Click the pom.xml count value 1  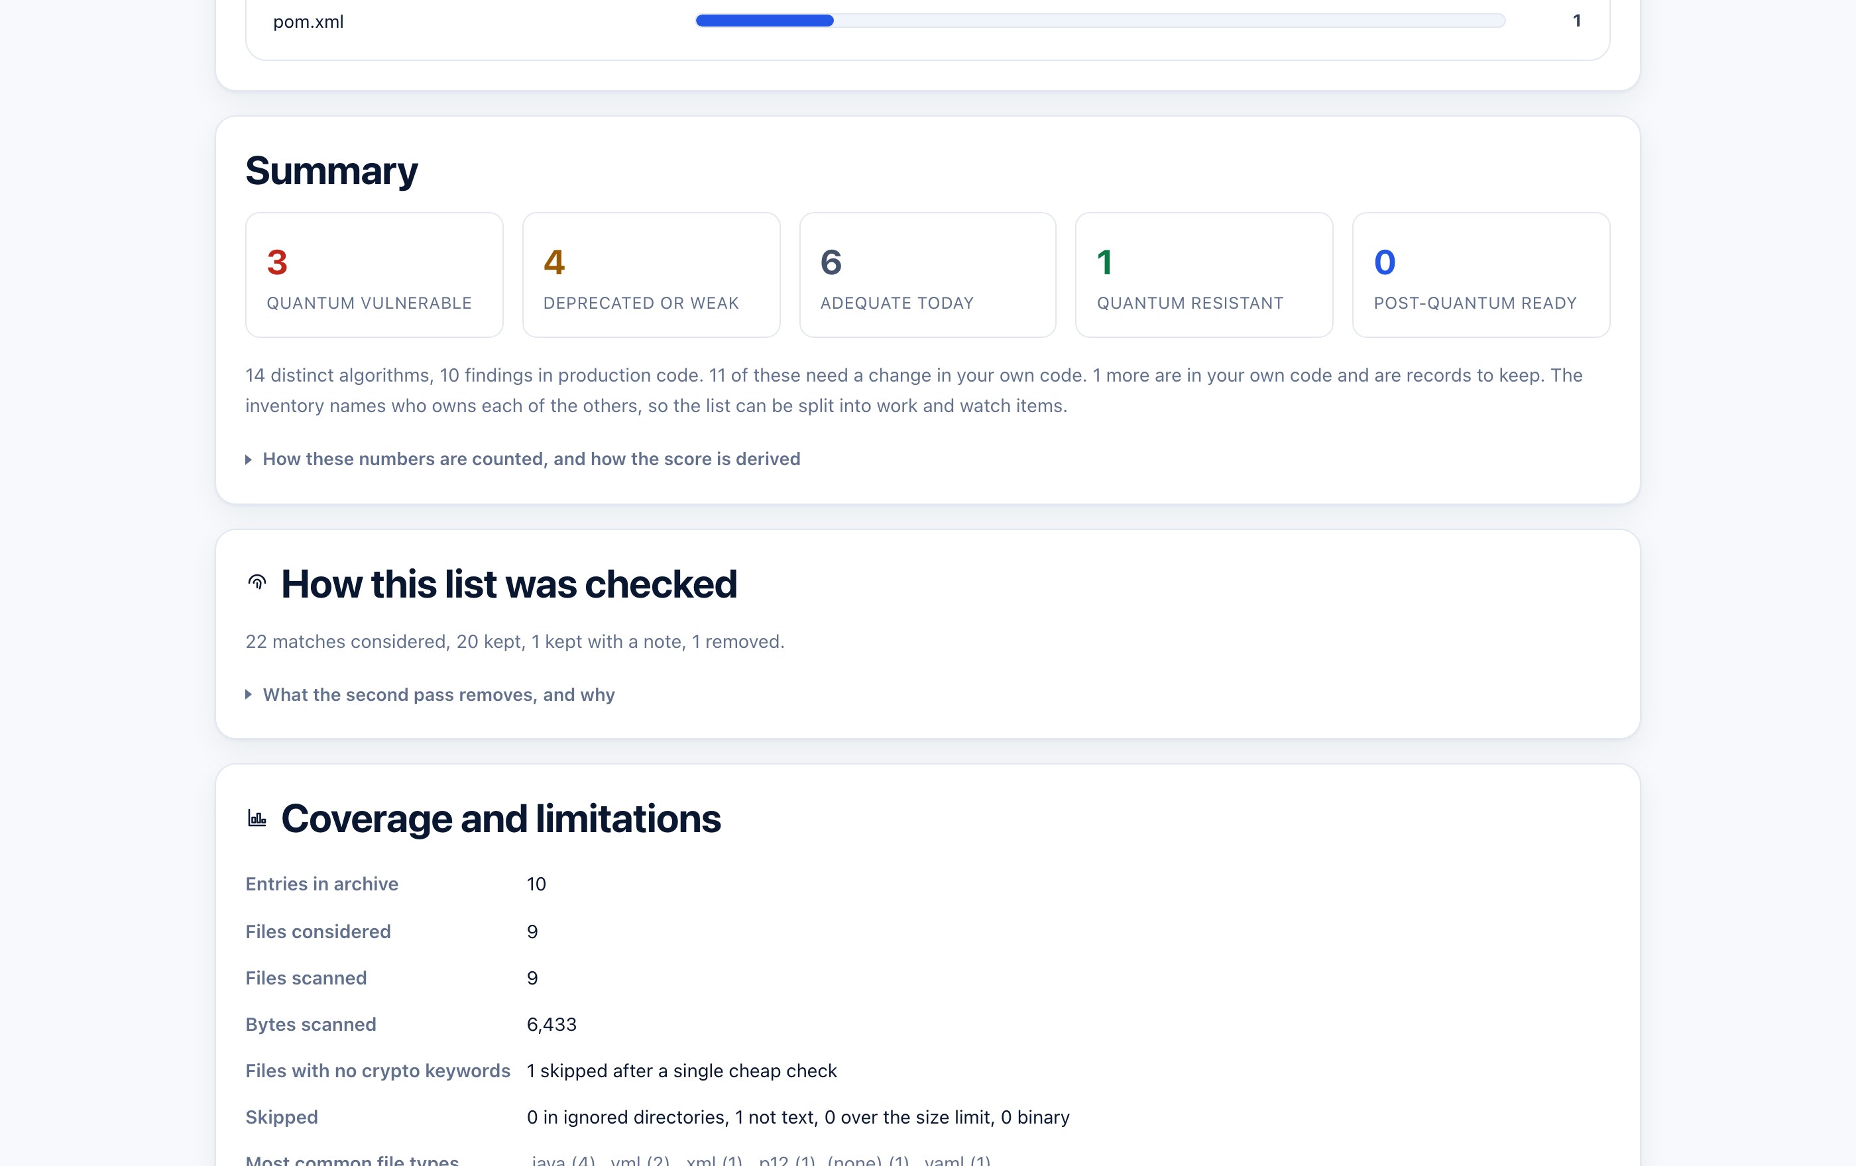click(1577, 21)
